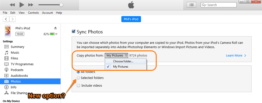Go to File Sharing settings
This screenshot has width=262, height=103.
tap(19, 93)
